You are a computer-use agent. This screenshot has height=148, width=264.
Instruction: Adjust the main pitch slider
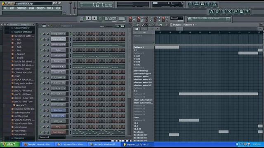74,8
